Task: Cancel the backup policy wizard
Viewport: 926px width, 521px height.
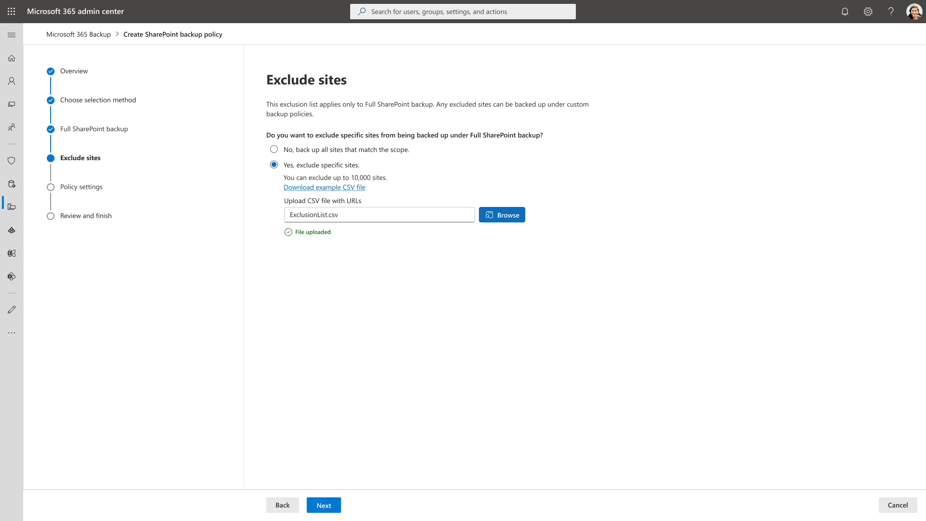Action: pos(898,505)
